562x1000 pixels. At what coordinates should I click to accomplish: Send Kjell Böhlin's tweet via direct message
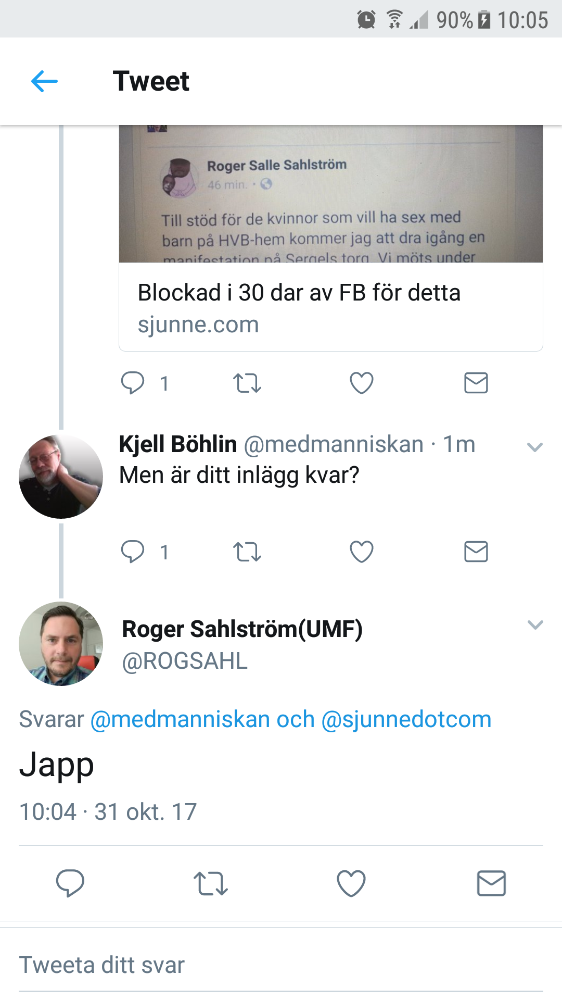[x=476, y=552]
